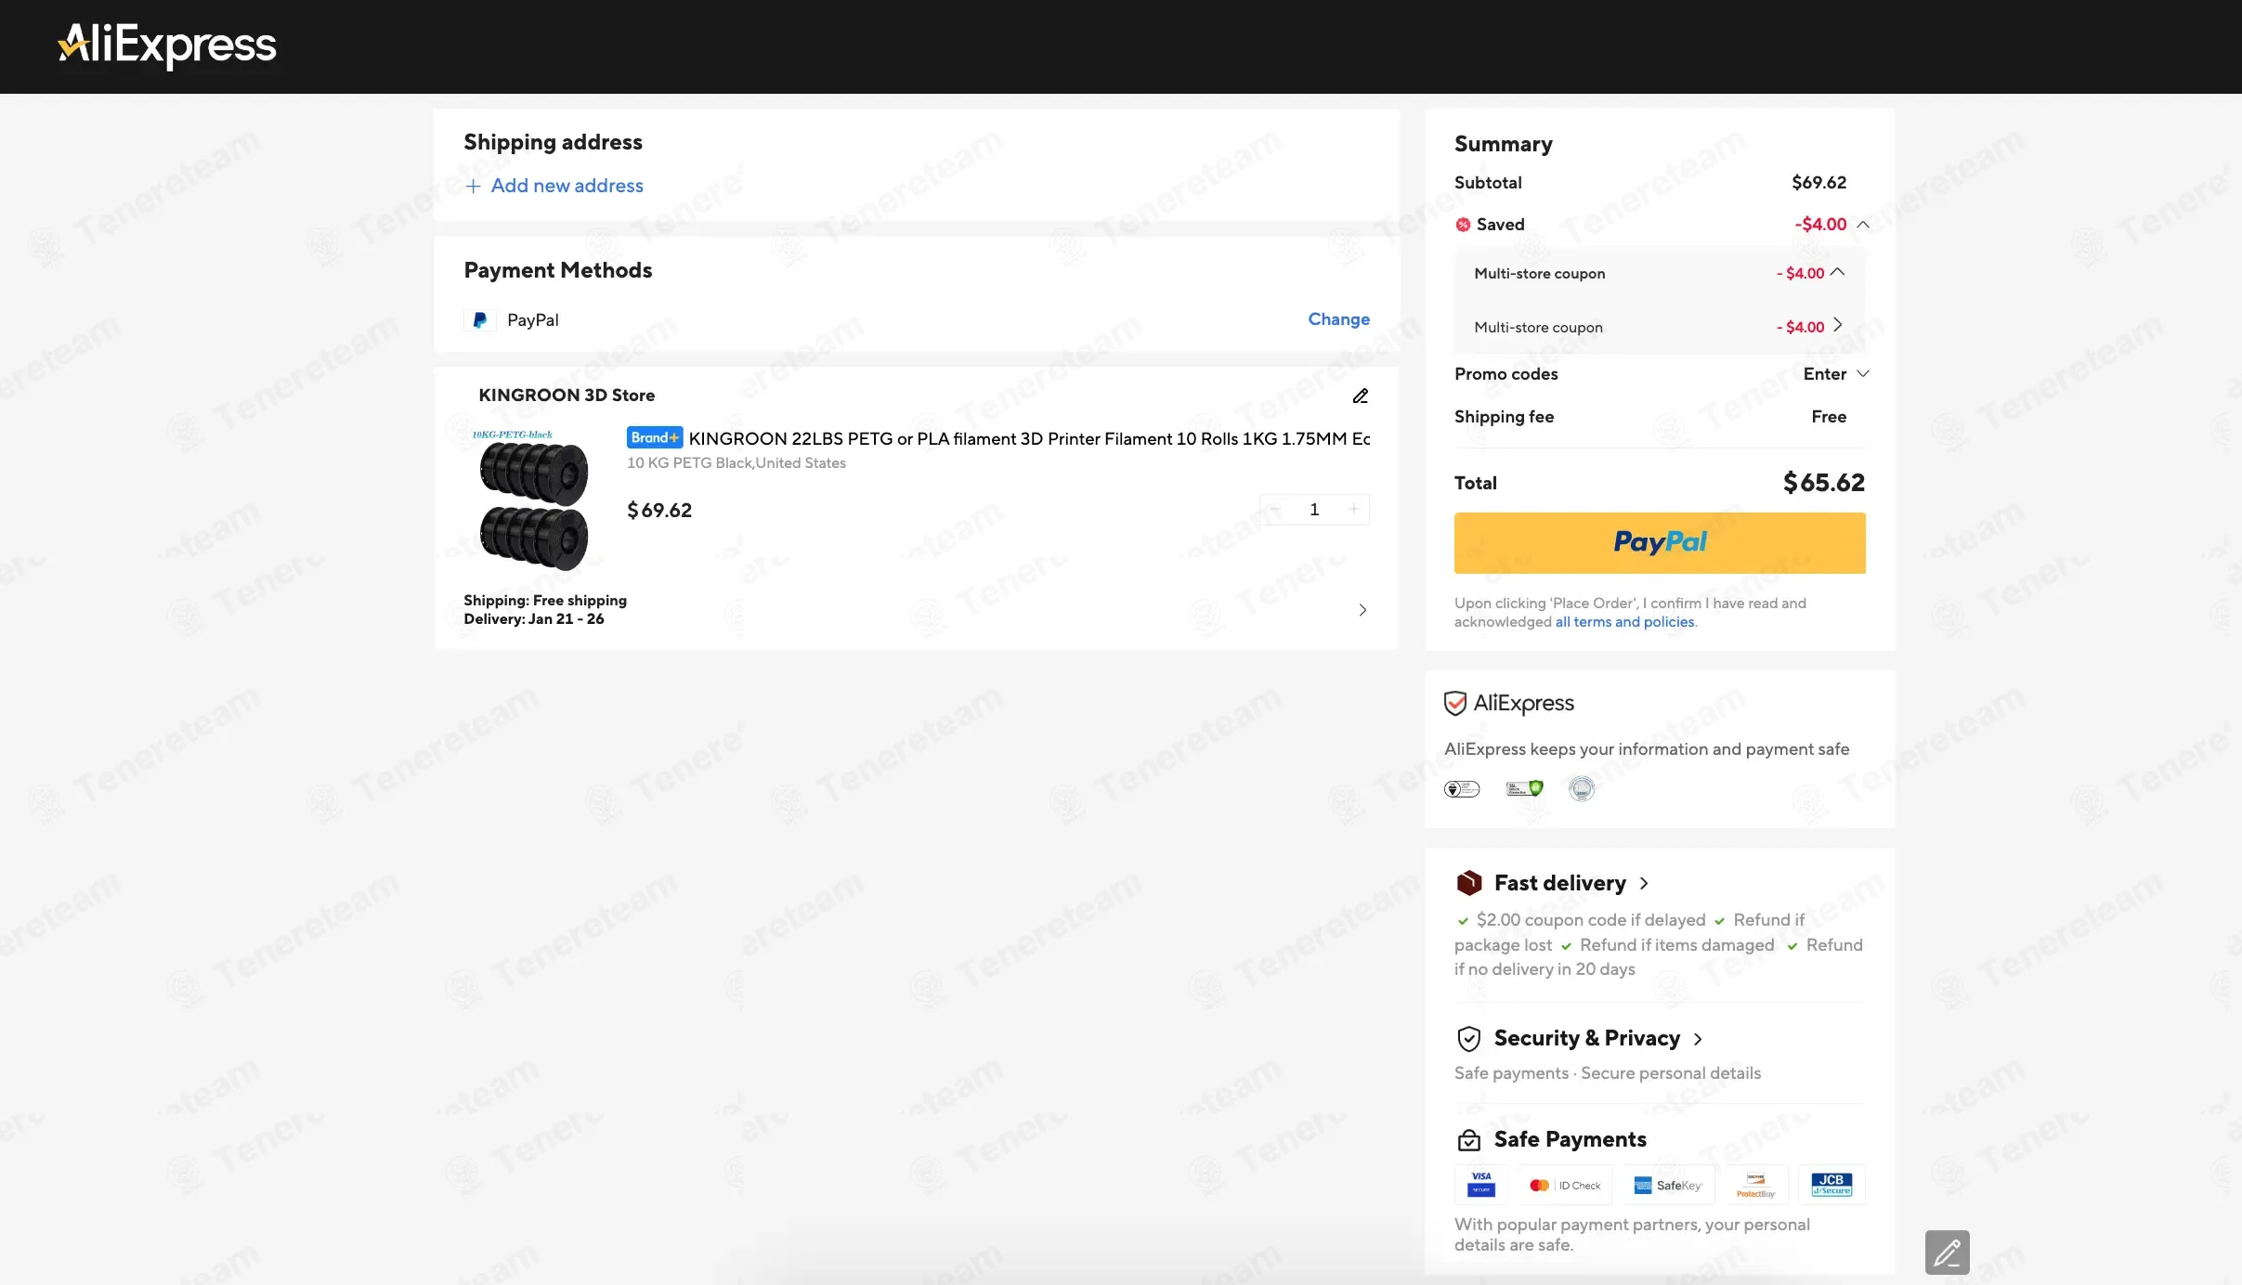This screenshot has height=1285, width=2242.
Task: Open Security & Privacy details chevron
Action: [1698, 1039]
